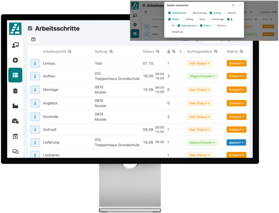
Task: Select the active list view in sidebar
Action: click(x=15, y=75)
